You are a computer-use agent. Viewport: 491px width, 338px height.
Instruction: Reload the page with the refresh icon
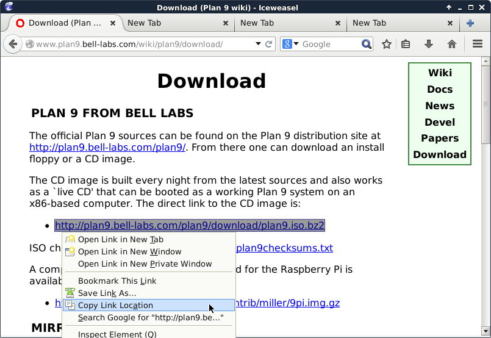click(x=268, y=44)
